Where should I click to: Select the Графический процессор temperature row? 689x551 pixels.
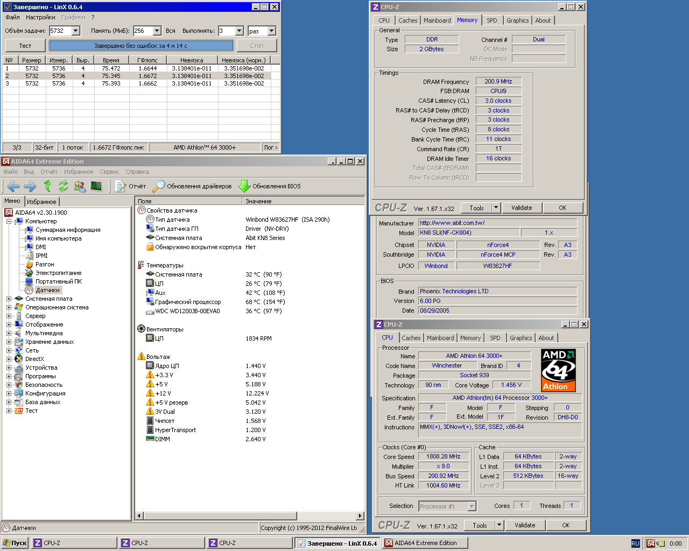[249, 302]
